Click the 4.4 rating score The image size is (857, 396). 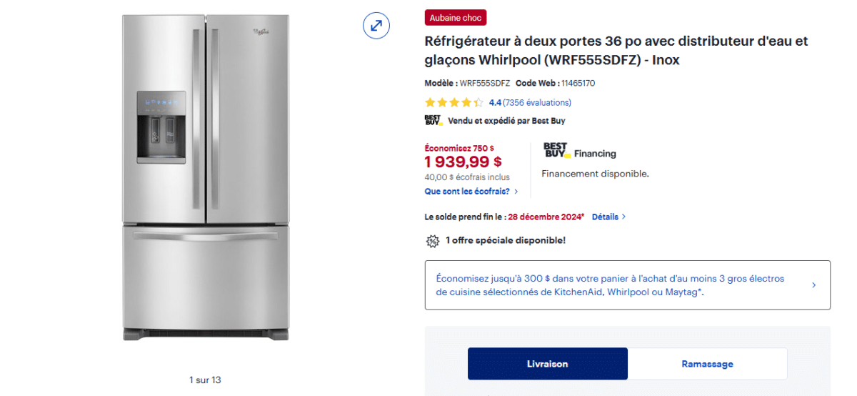[x=495, y=103]
